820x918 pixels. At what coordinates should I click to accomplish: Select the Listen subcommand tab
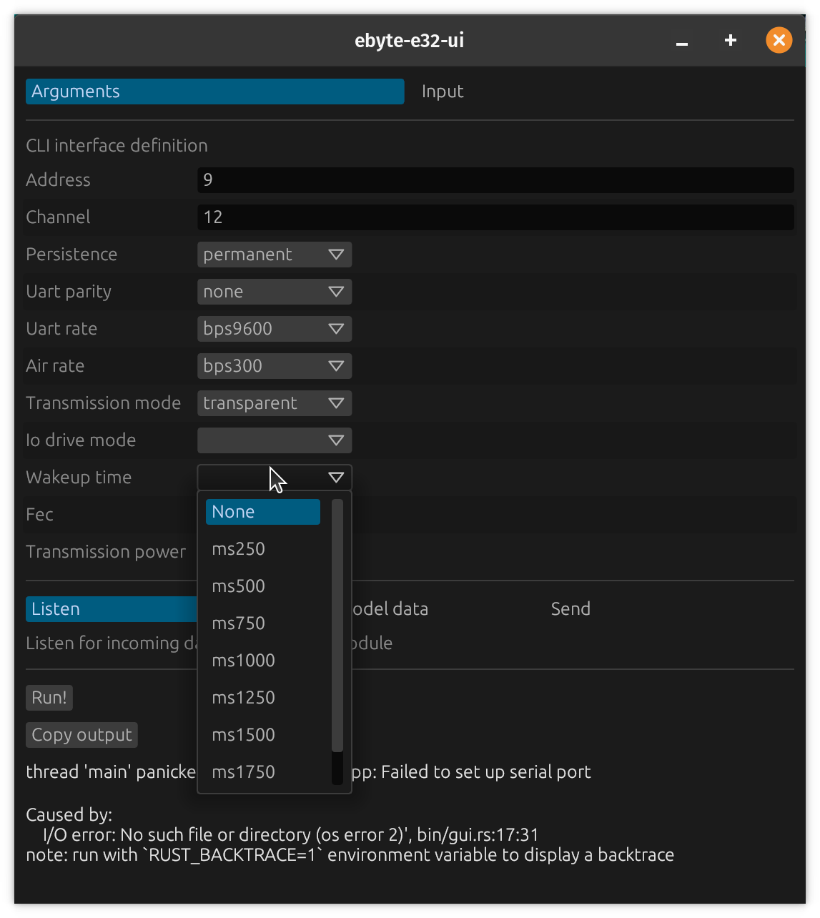coord(112,609)
